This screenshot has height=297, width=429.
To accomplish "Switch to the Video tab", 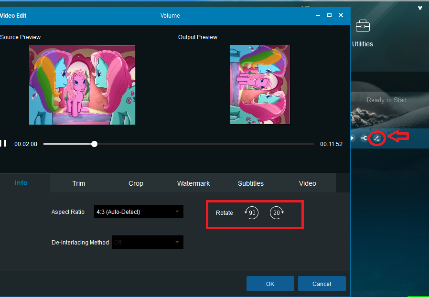I will pyautogui.click(x=308, y=183).
